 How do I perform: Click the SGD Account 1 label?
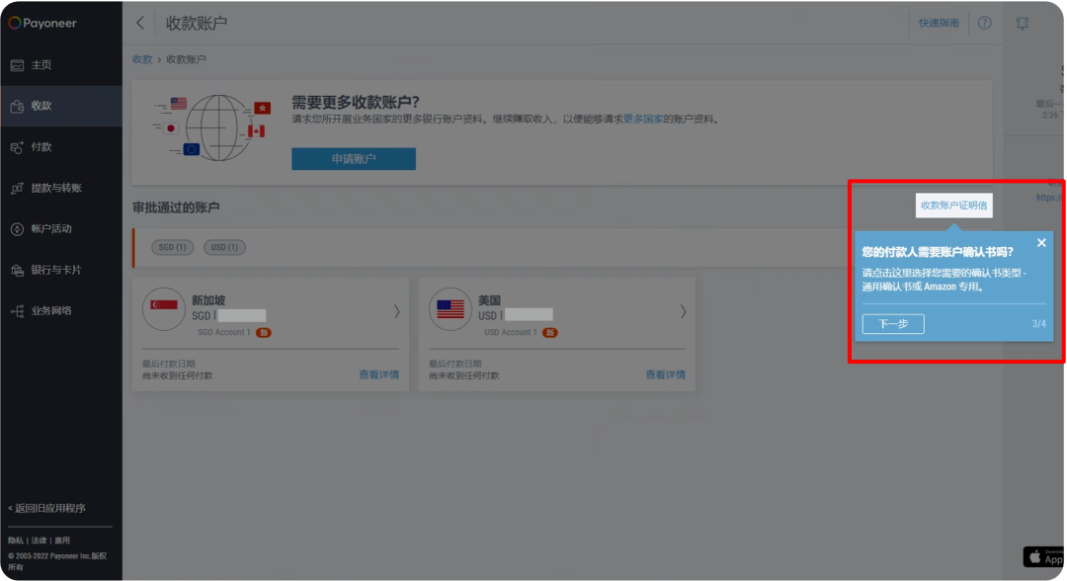224,333
